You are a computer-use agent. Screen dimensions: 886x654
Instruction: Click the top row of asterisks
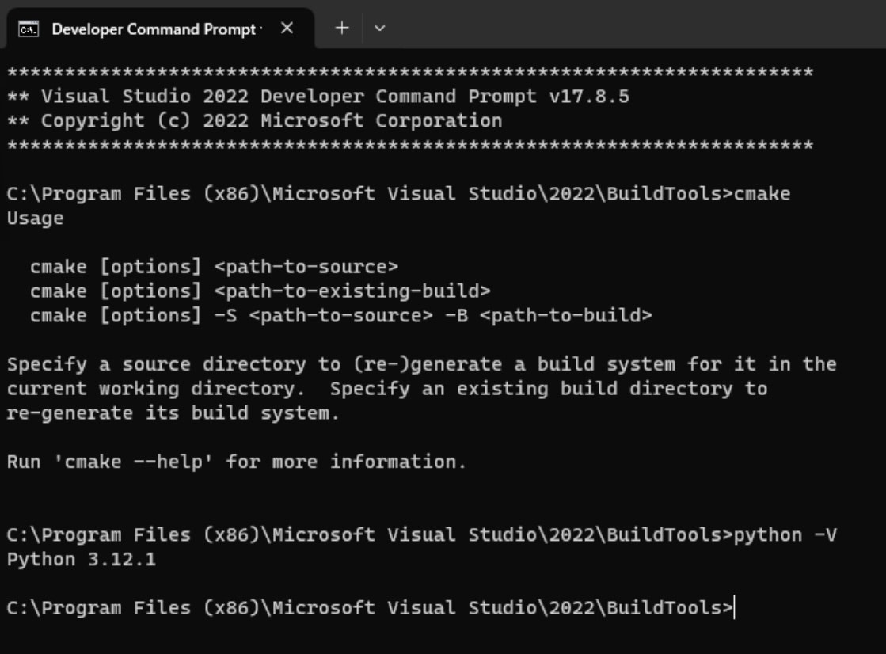410,73
